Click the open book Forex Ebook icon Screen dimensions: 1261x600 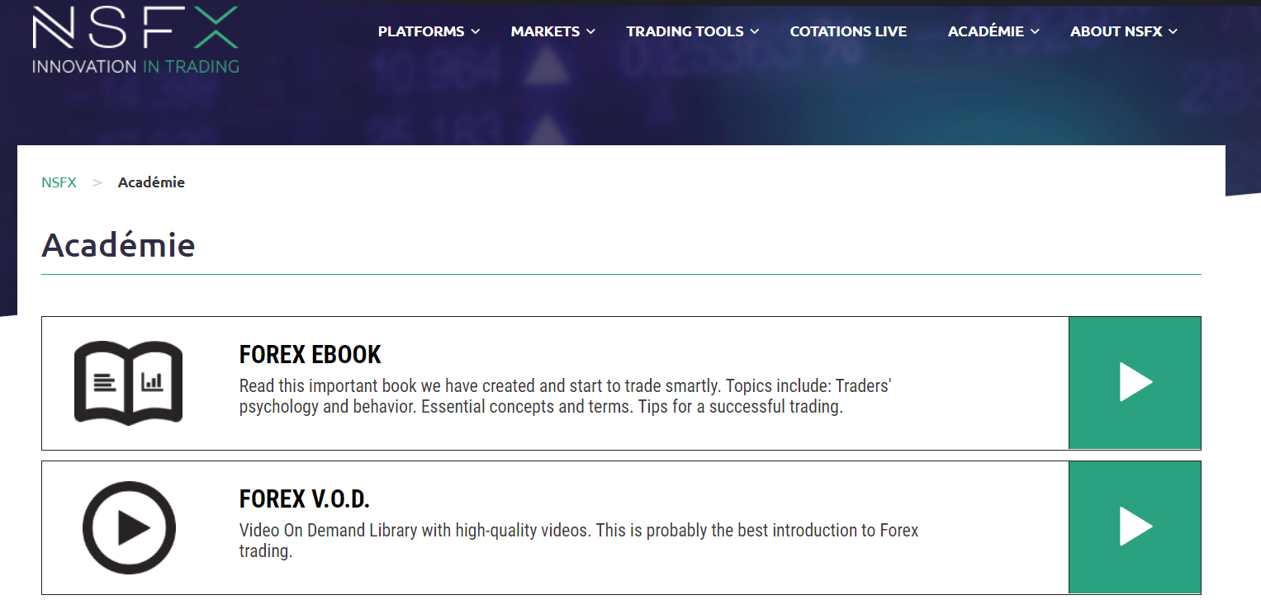(128, 382)
